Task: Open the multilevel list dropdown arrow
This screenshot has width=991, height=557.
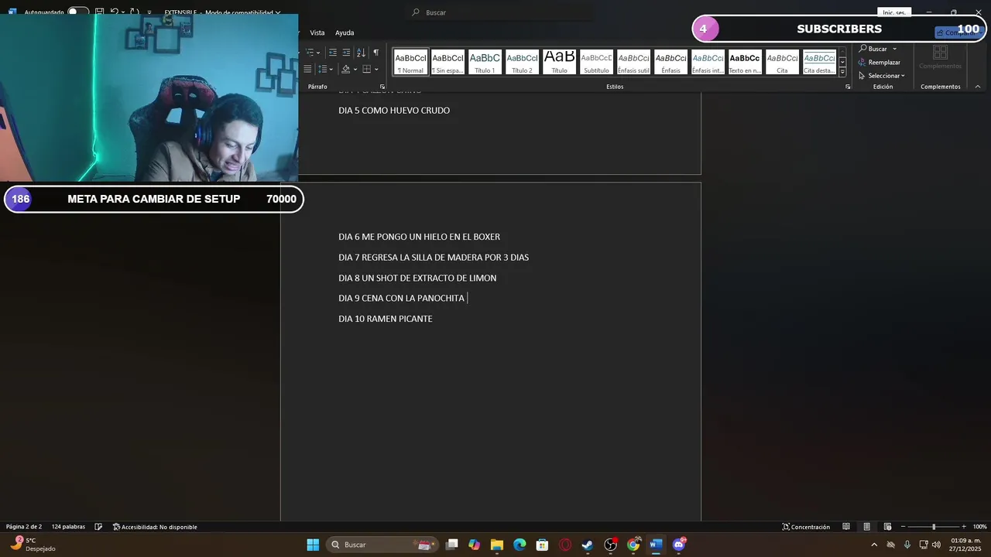Action: [318, 53]
